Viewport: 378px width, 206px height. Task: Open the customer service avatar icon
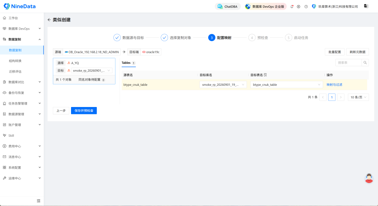point(369,178)
